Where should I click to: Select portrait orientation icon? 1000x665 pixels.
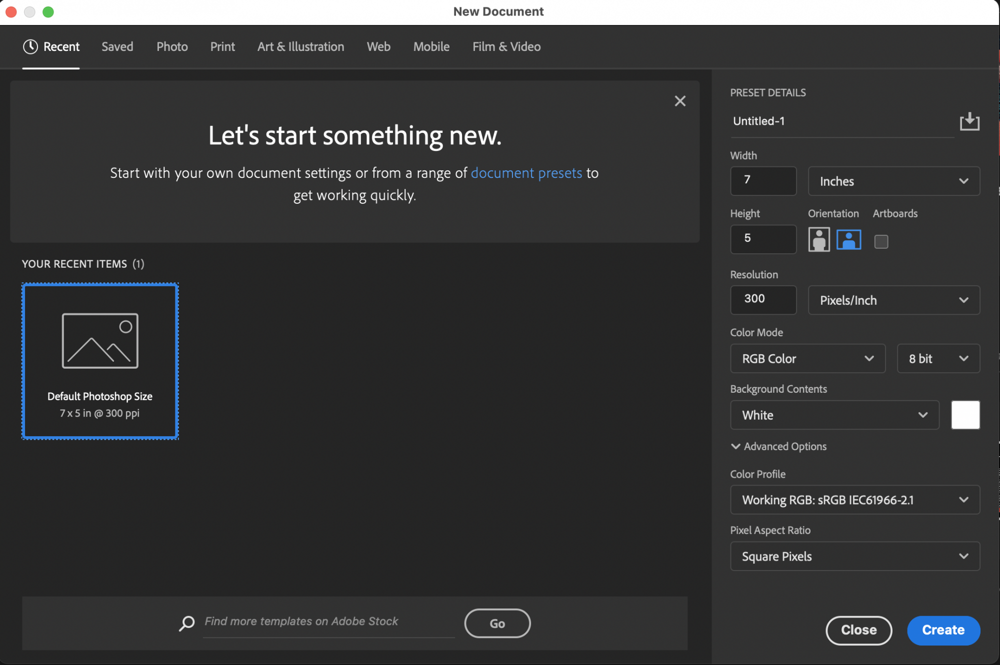818,240
